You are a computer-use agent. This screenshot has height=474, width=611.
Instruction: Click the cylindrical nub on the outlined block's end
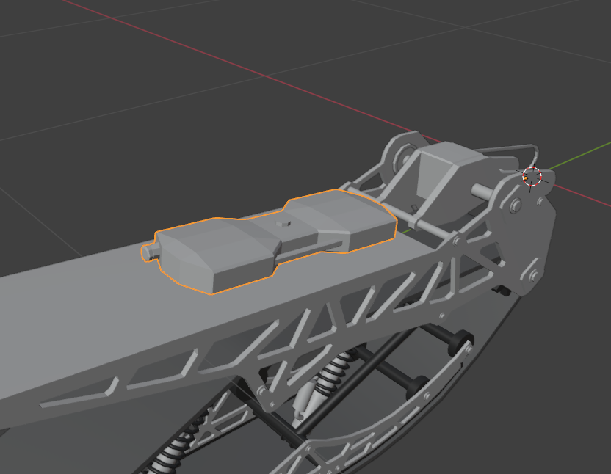pos(150,252)
